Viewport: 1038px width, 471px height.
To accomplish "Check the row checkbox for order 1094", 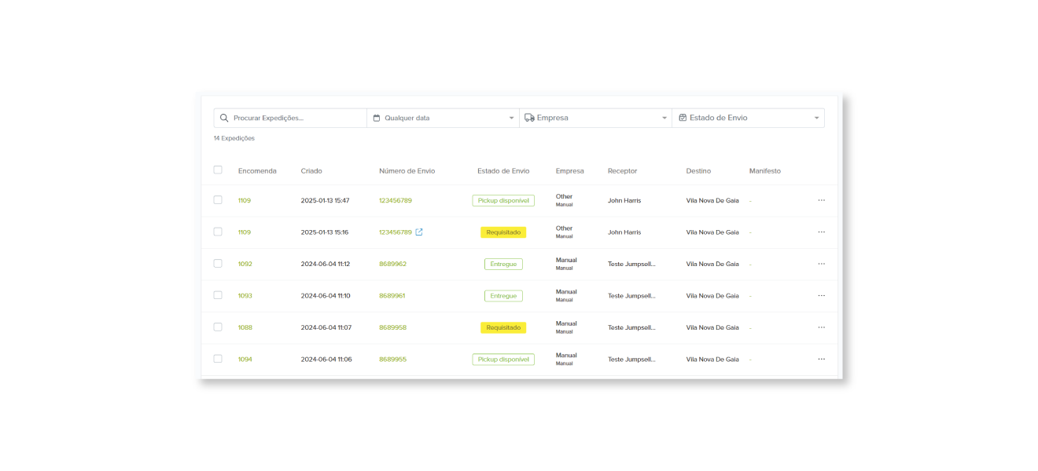I will pyautogui.click(x=218, y=359).
